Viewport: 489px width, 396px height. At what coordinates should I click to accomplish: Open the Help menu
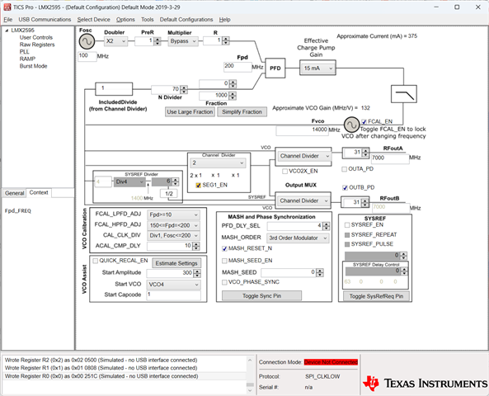[x=224, y=19]
